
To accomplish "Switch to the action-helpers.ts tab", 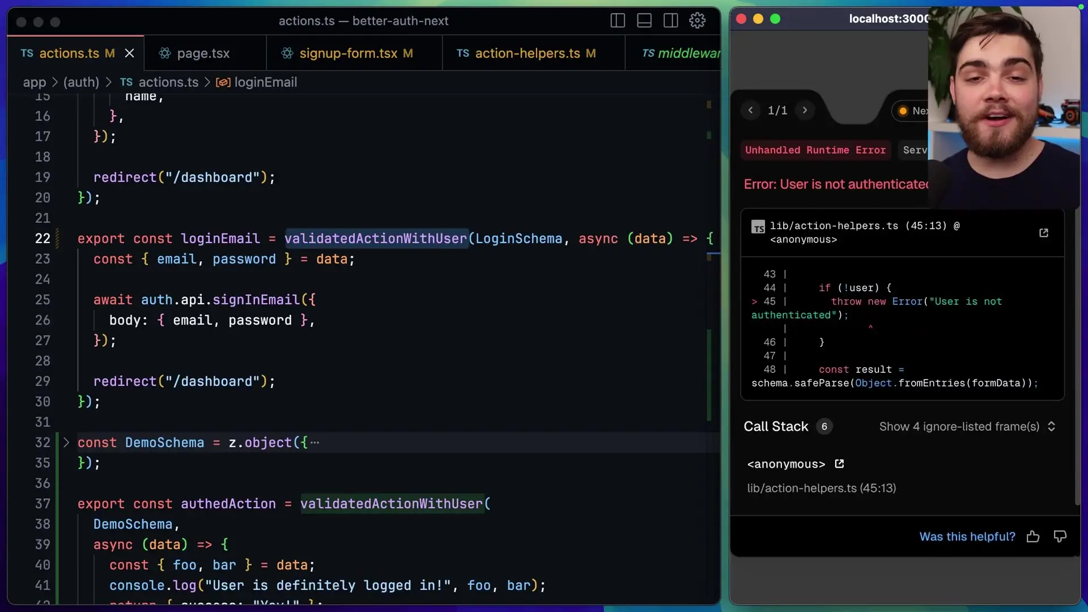I will point(534,53).
